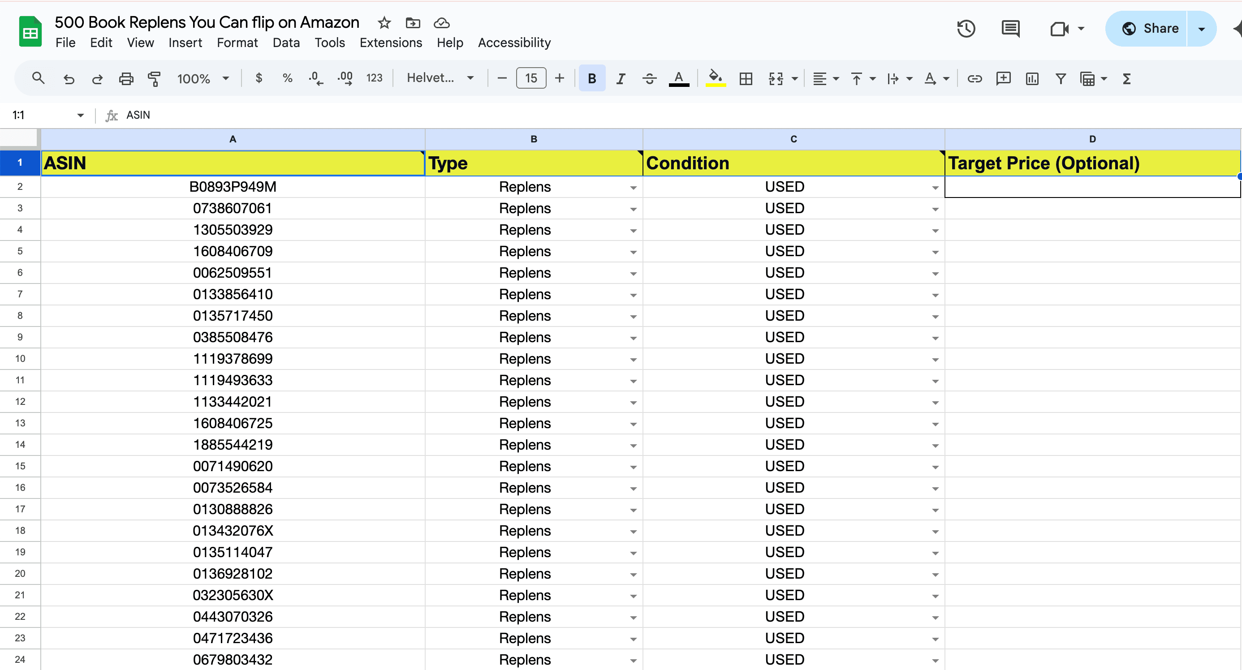Format selection as percent

(287, 78)
